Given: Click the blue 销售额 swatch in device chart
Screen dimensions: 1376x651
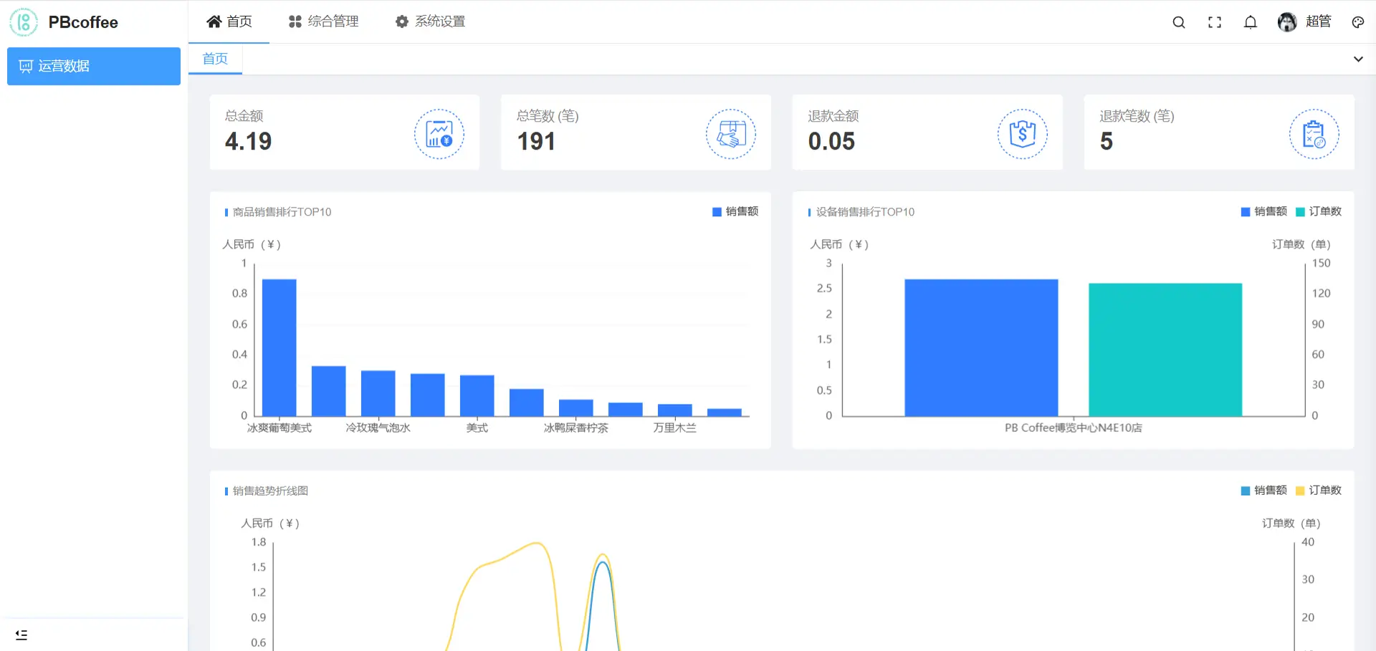Looking at the screenshot, I should pos(1246,211).
